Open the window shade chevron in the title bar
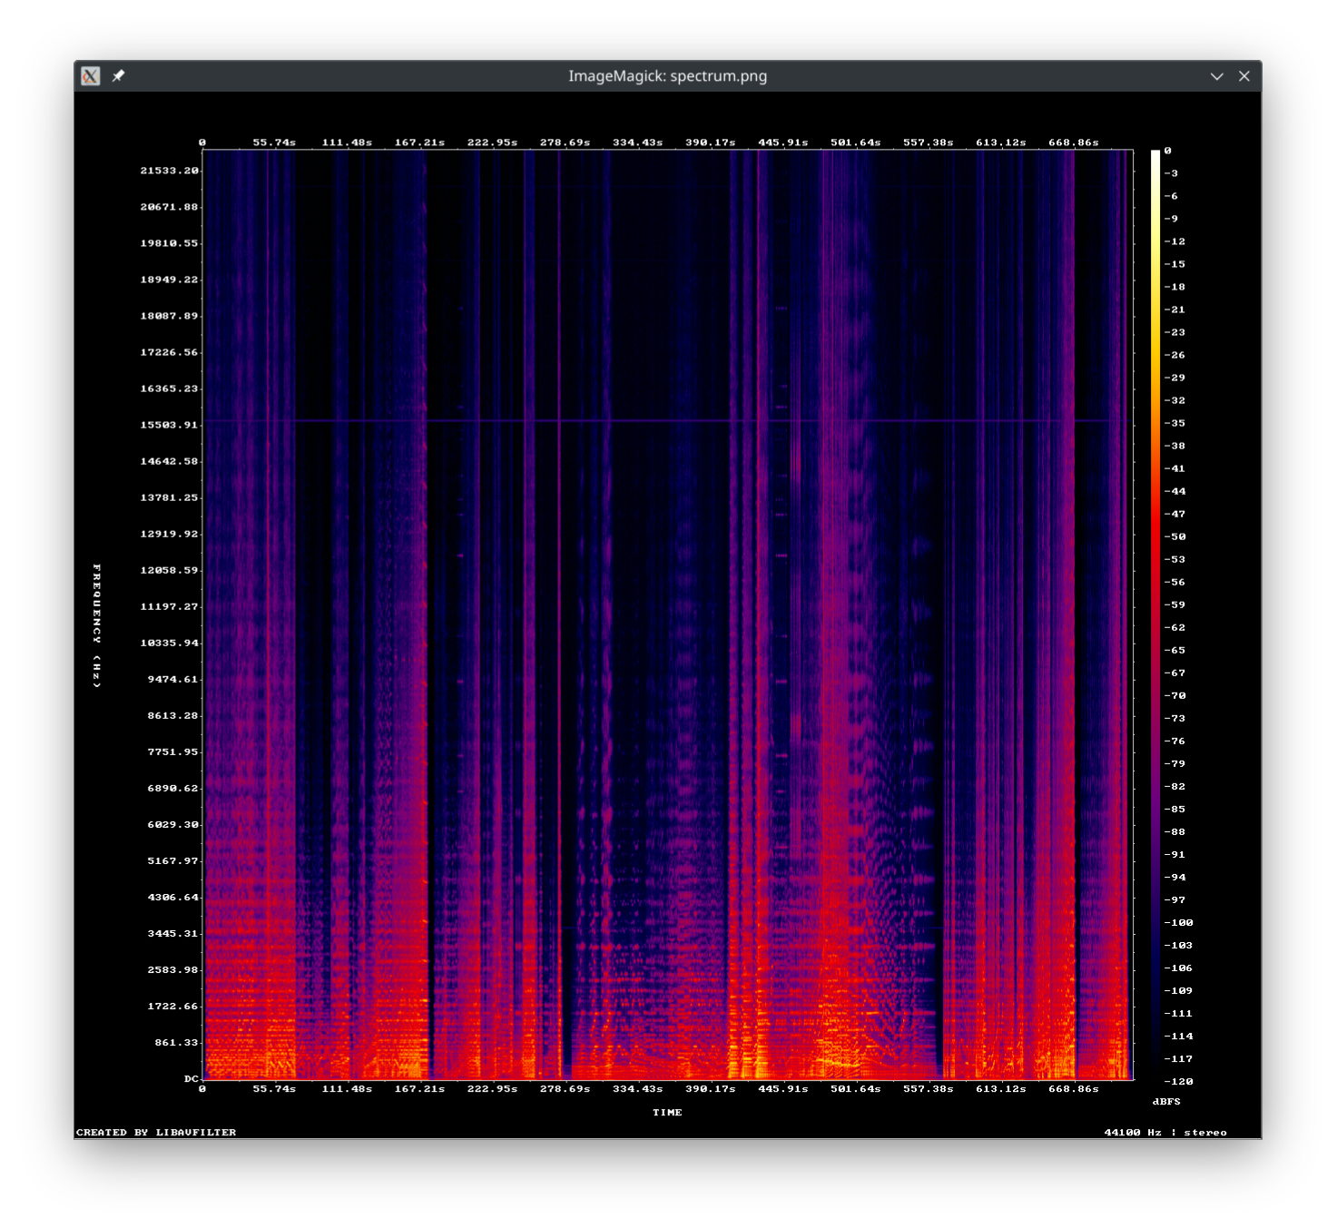The height and width of the screenshot is (1228, 1337). tap(1217, 76)
